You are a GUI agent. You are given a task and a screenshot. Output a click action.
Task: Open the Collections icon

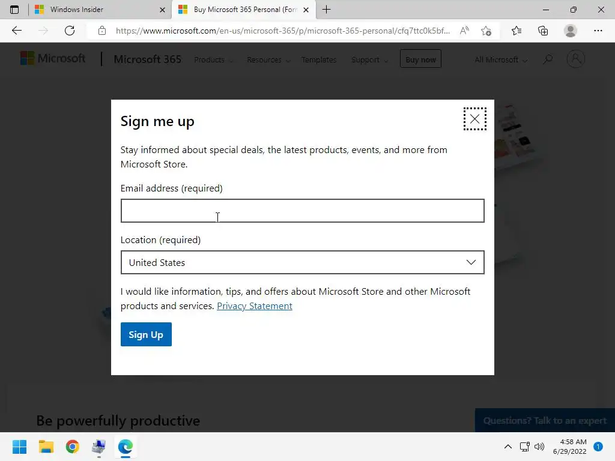click(543, 31)
